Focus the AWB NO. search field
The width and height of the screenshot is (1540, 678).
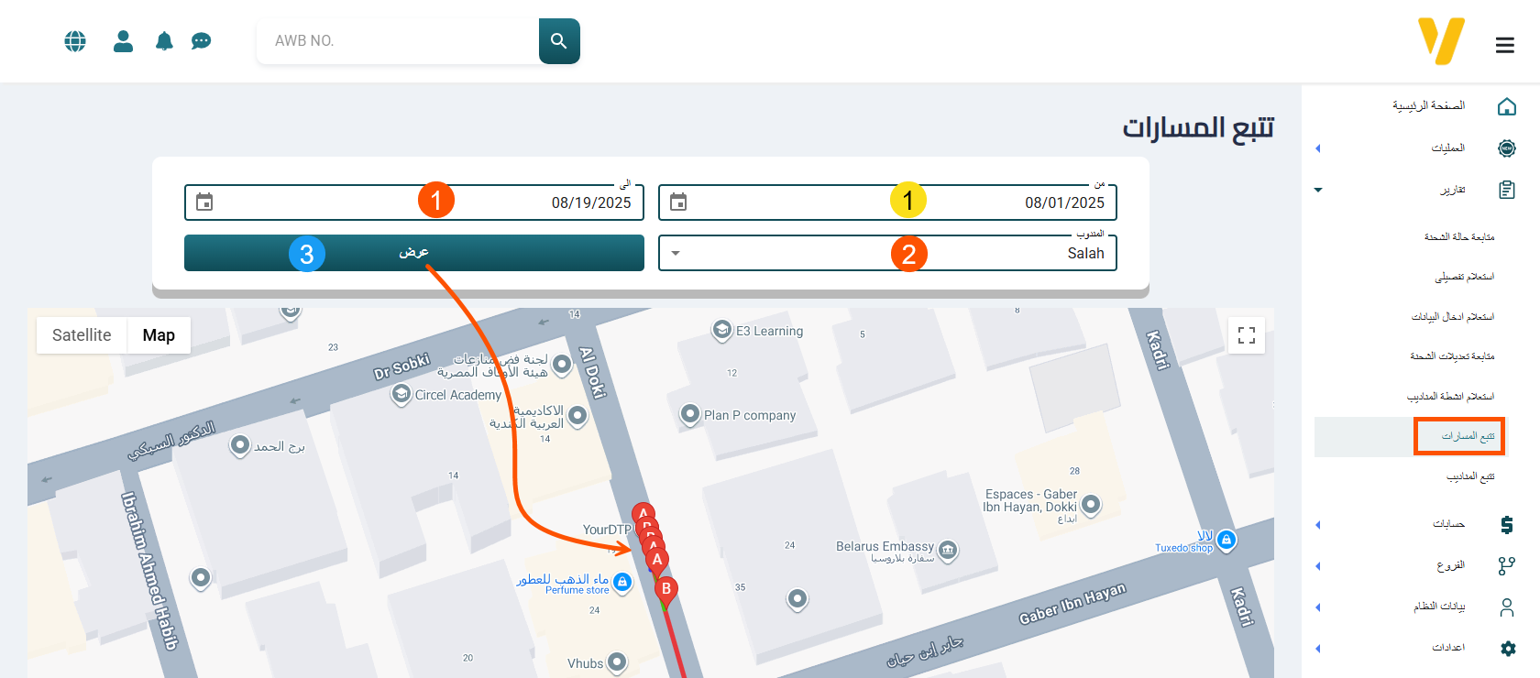(x=398, y=41)
